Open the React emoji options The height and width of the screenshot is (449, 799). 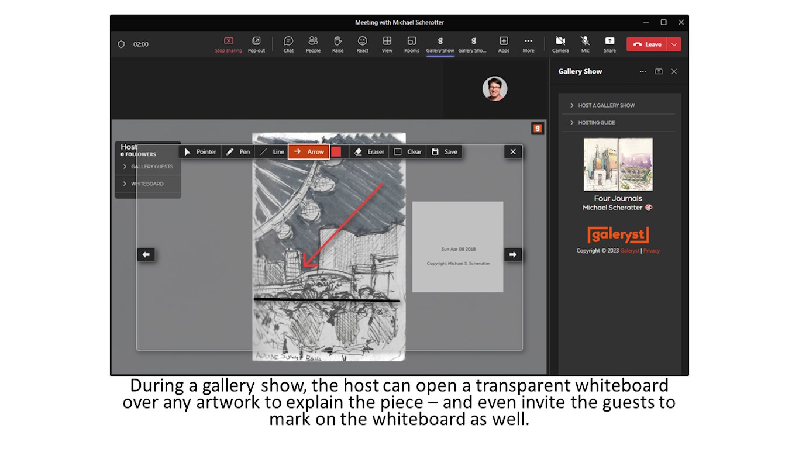(363, 44)
